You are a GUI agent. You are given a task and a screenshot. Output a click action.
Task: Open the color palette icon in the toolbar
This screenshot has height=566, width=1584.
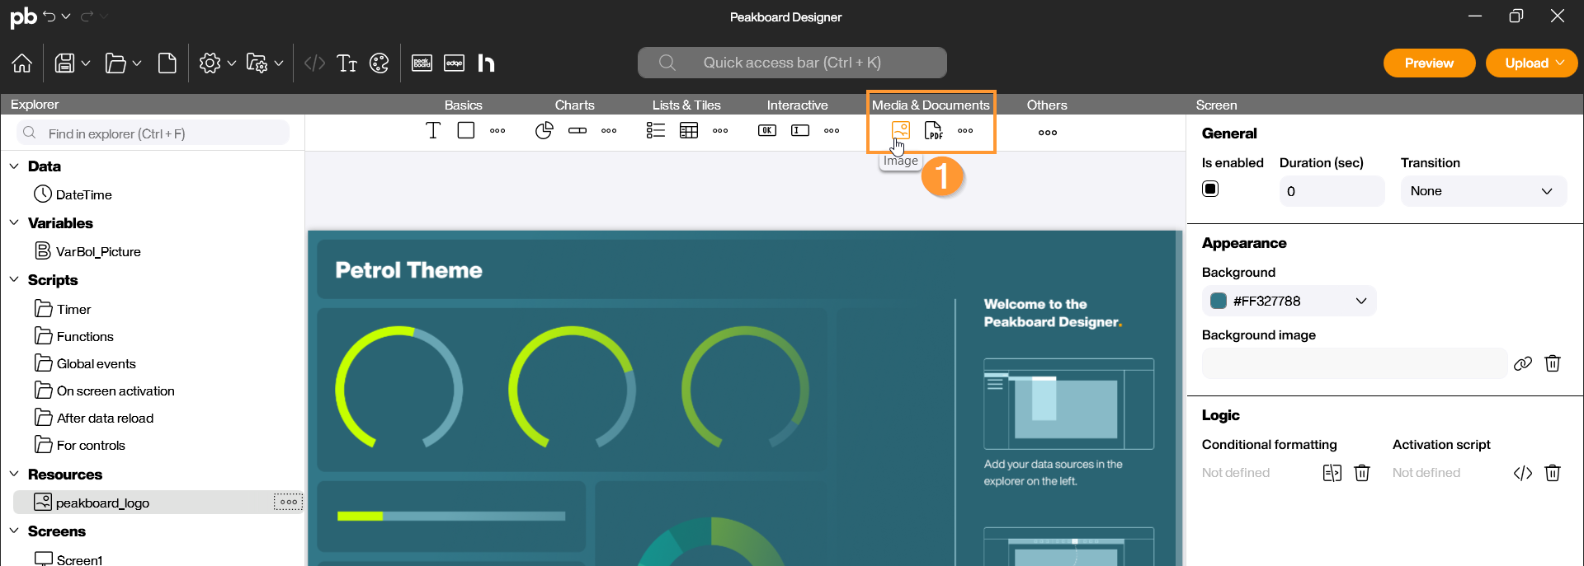[x=379, y=63]
